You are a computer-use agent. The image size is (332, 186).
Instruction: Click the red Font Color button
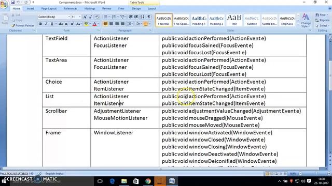(x=94, y=24)
